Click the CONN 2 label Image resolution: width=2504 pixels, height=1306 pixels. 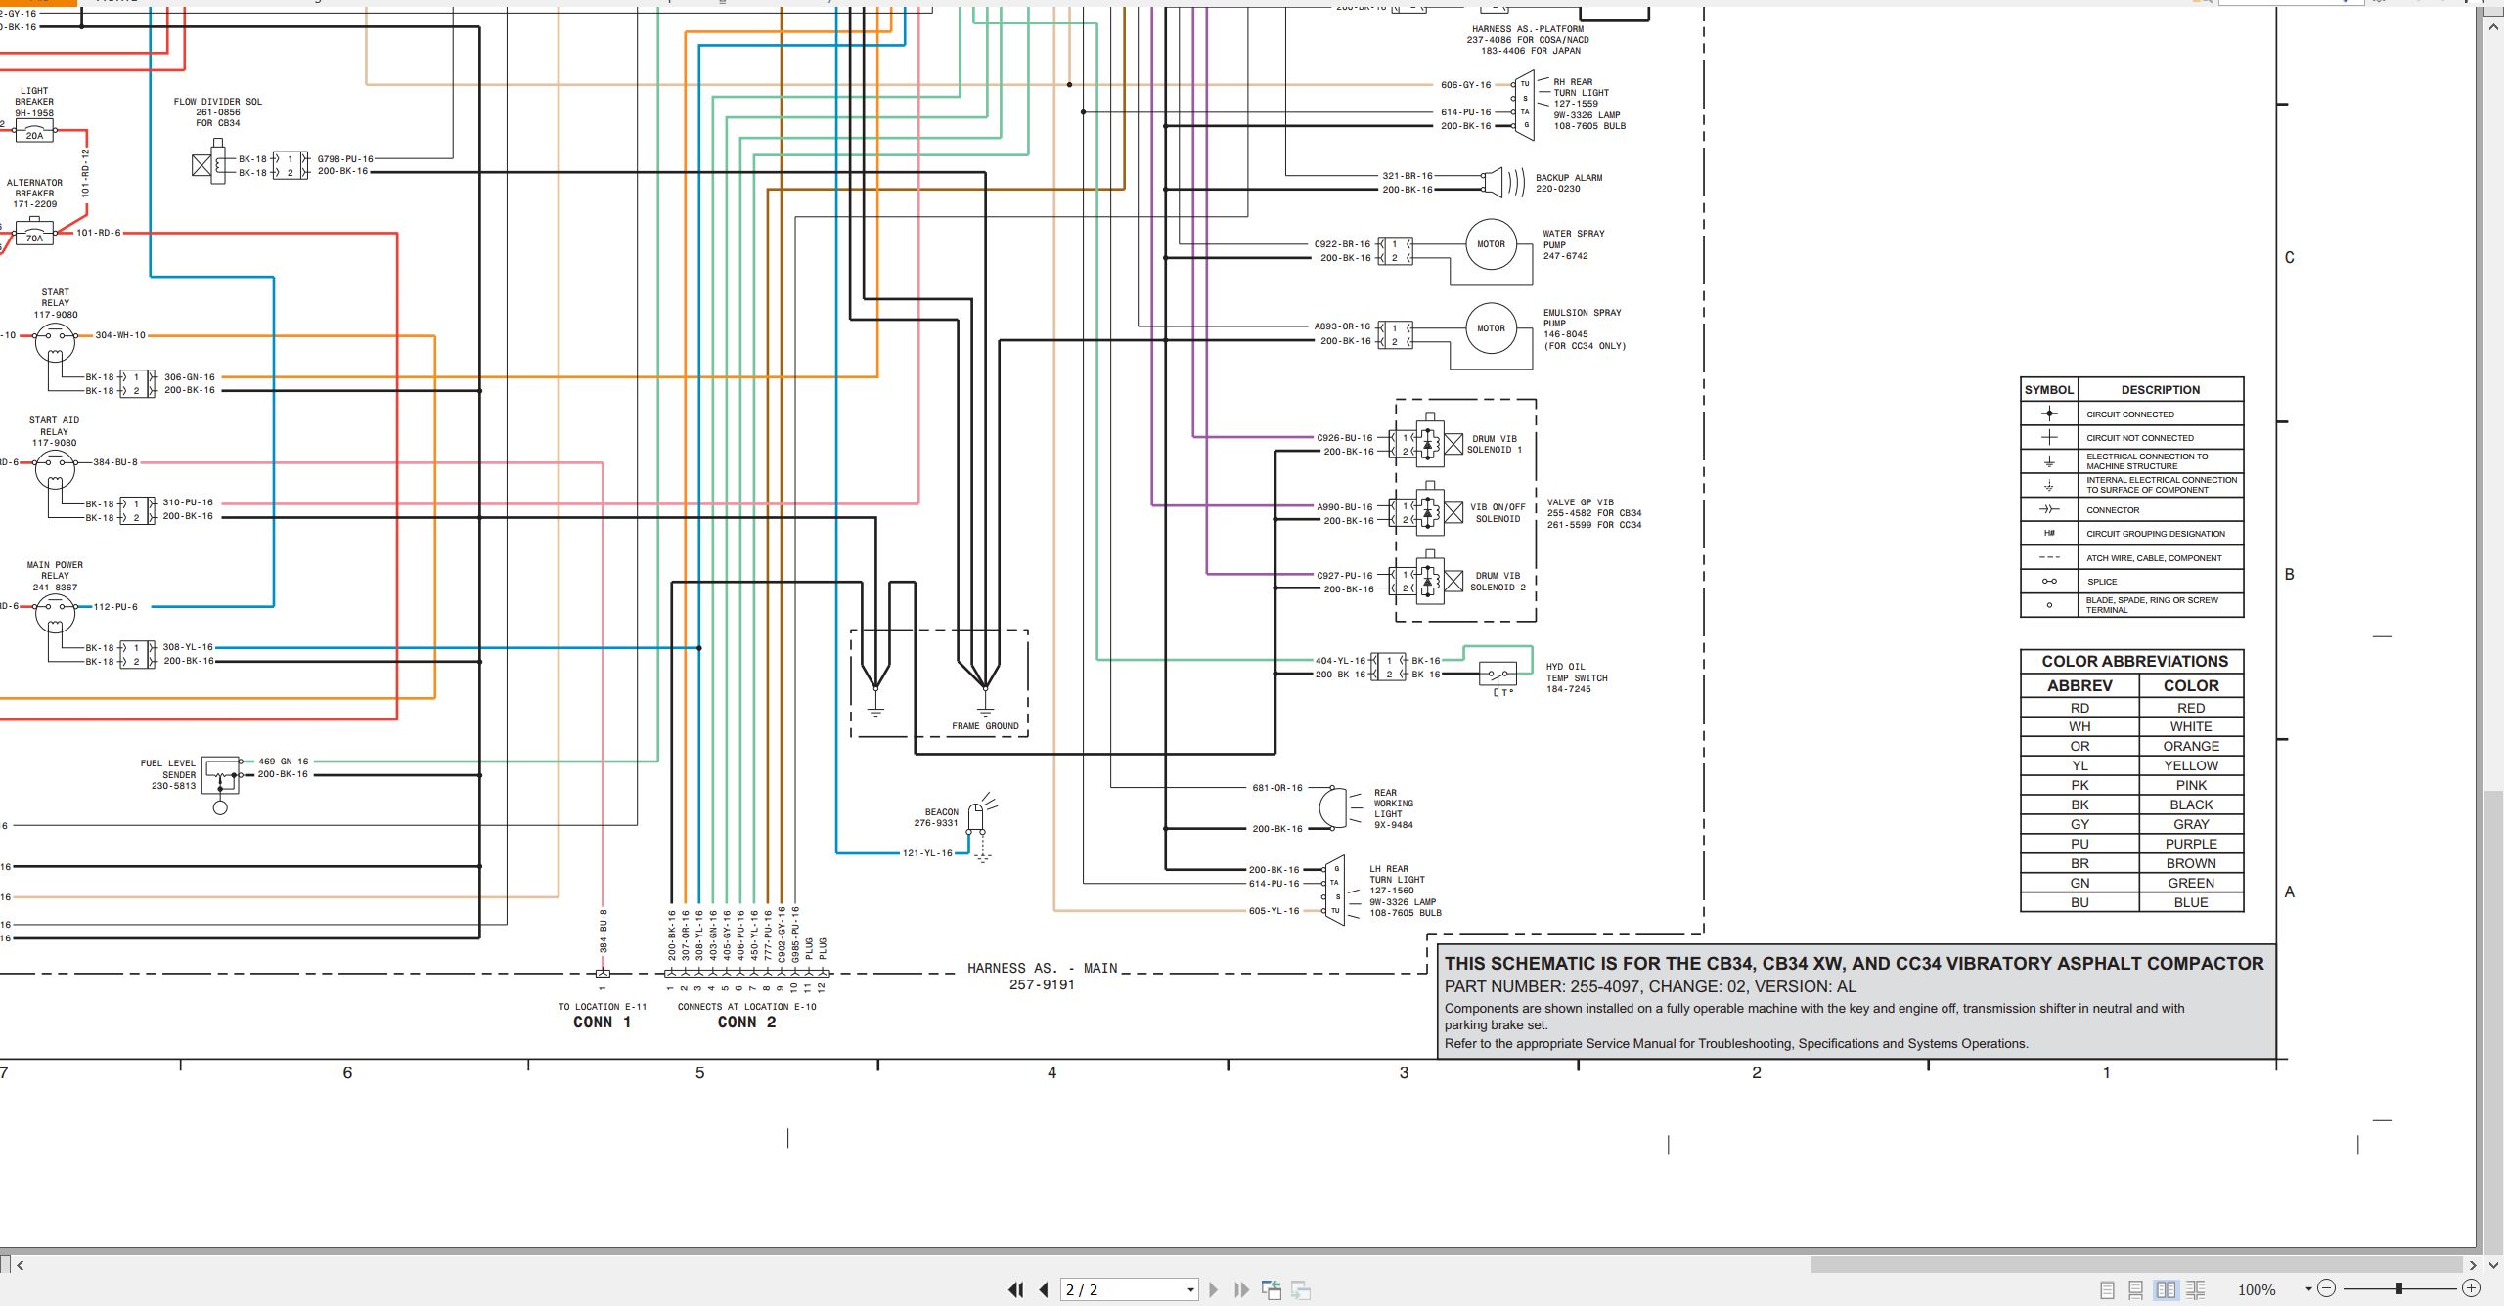click(x=746, y=1023)
